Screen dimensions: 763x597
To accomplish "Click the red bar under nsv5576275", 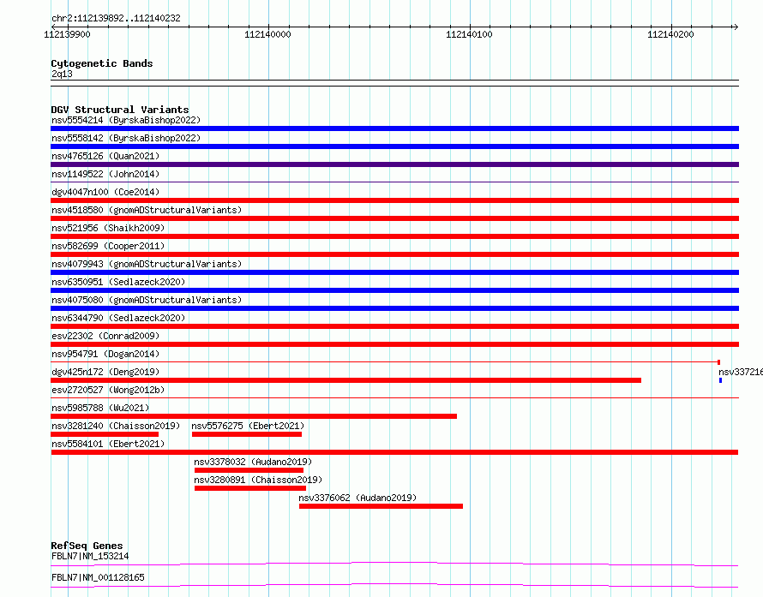I will click(247, 434).
